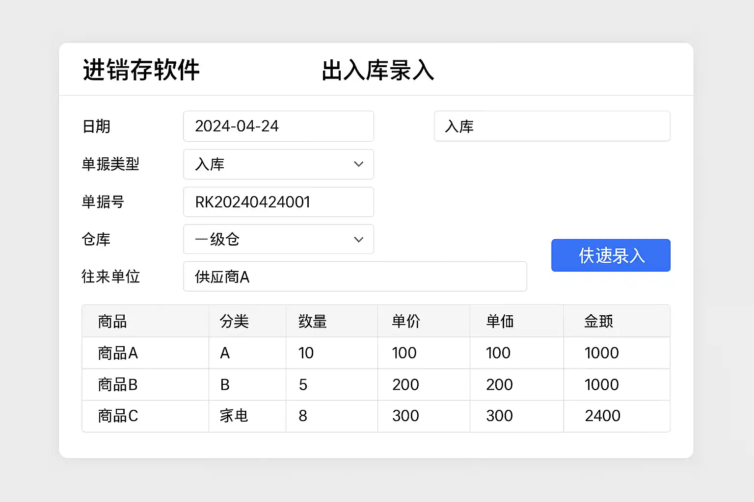
Task: Click quantity cell 8 in 商品C row
Action: tap(303, 416)
